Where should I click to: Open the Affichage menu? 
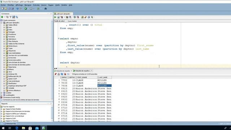point(19,5)
